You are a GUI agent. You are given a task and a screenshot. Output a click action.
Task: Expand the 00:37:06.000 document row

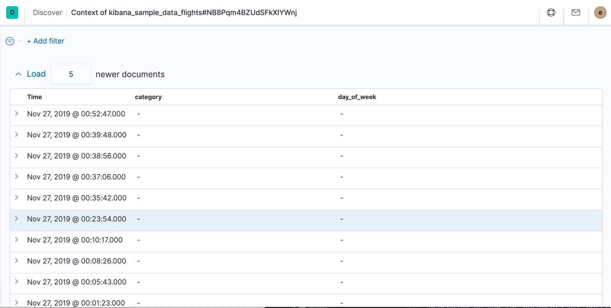(17, 177)
